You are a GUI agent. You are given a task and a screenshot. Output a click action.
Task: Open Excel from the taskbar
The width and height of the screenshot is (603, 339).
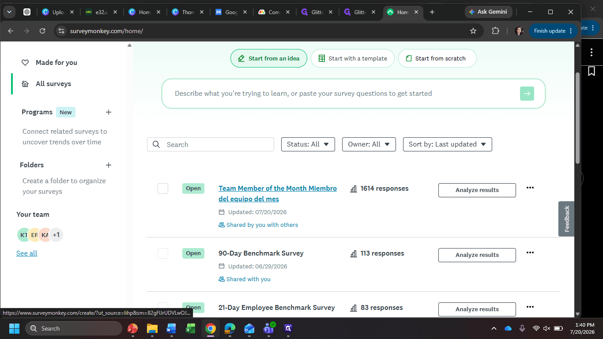pos(191,328)
